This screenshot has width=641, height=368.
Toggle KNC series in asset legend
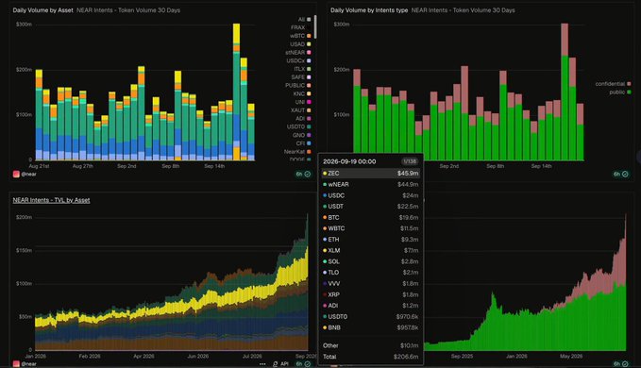(x=302, y=93)
